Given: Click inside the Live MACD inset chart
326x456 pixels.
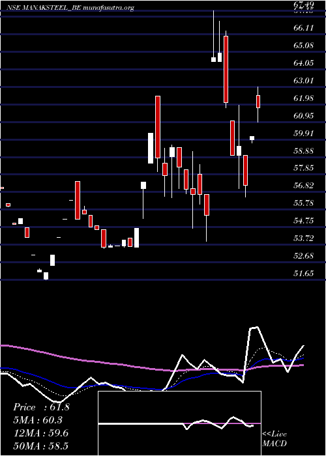Looking at the screenshot, I should pos(179,423).
